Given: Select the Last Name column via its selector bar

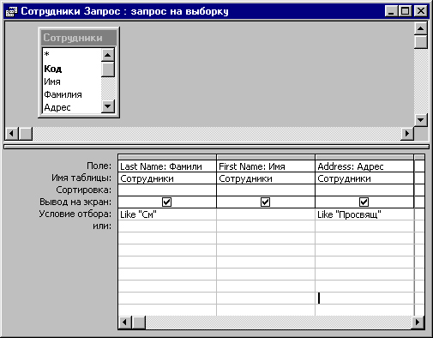Looking at the screenshot, I should 167,157.
